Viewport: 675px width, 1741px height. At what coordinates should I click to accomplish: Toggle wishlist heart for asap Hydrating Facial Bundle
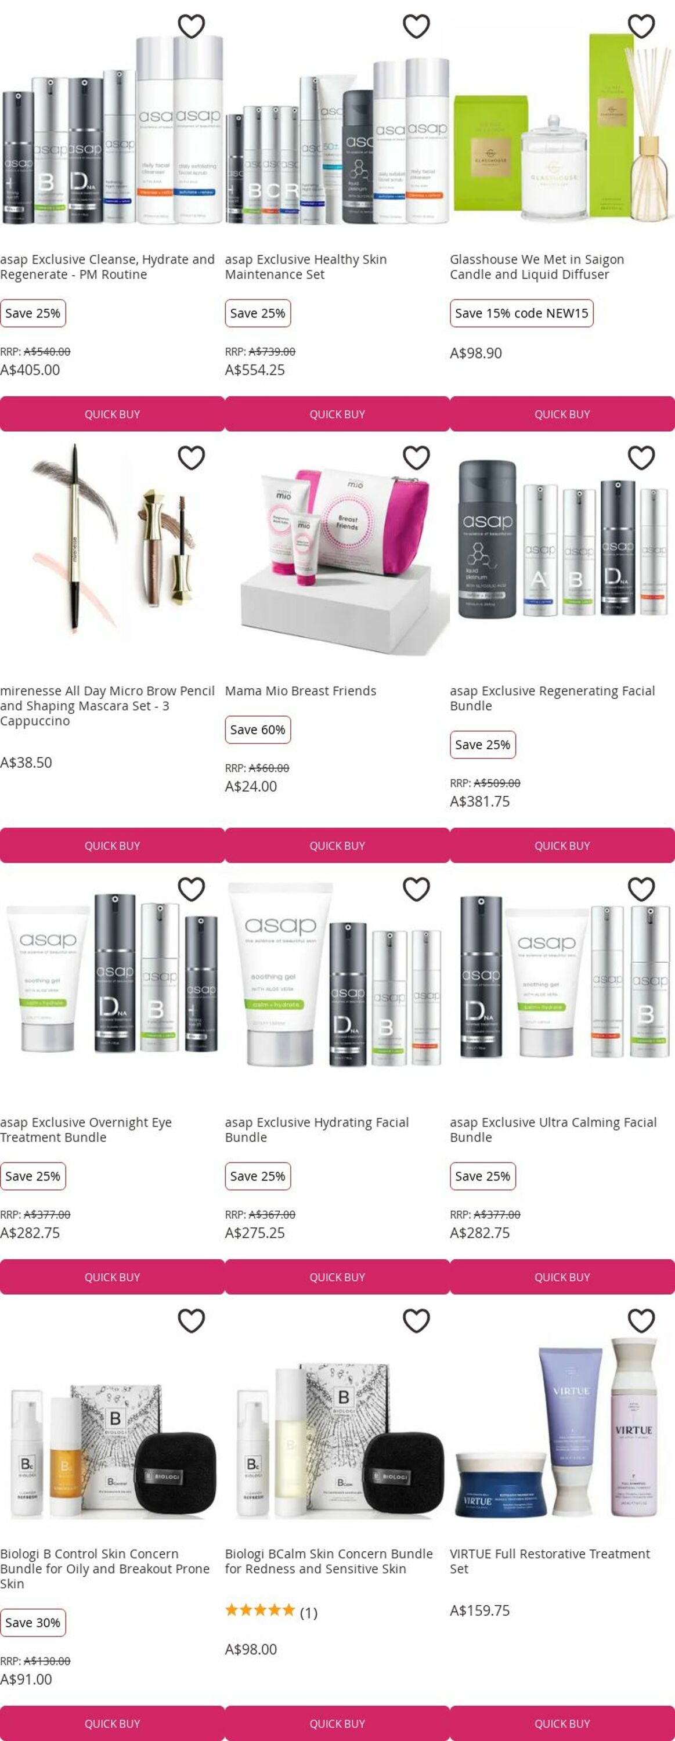pos(416,888)
